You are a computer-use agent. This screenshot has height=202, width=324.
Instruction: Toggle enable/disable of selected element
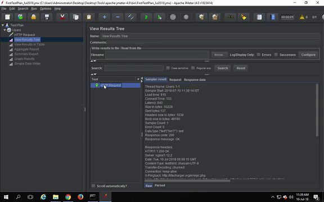pos(131,17)
